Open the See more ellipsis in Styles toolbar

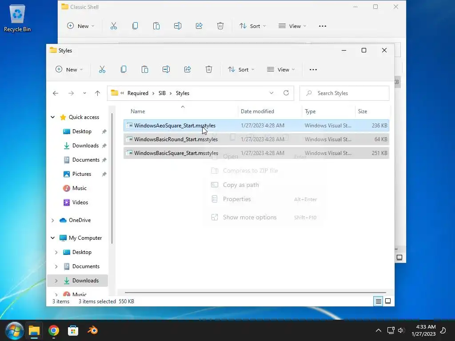pos(313,70)
